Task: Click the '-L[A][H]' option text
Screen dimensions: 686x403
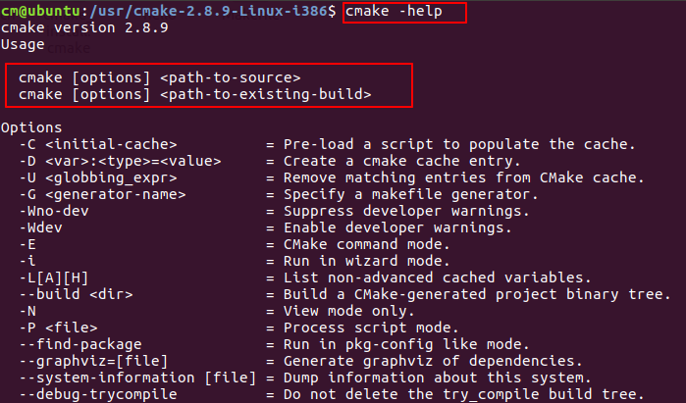Action: click(x=54, y=277)
